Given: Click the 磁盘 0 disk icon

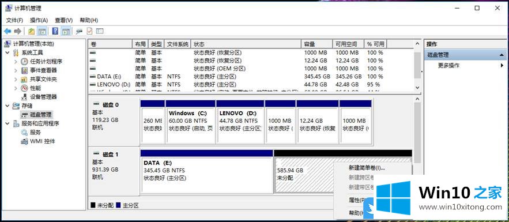Looking at the screenshot, I should pyautogui.click(x=96, y=104).
